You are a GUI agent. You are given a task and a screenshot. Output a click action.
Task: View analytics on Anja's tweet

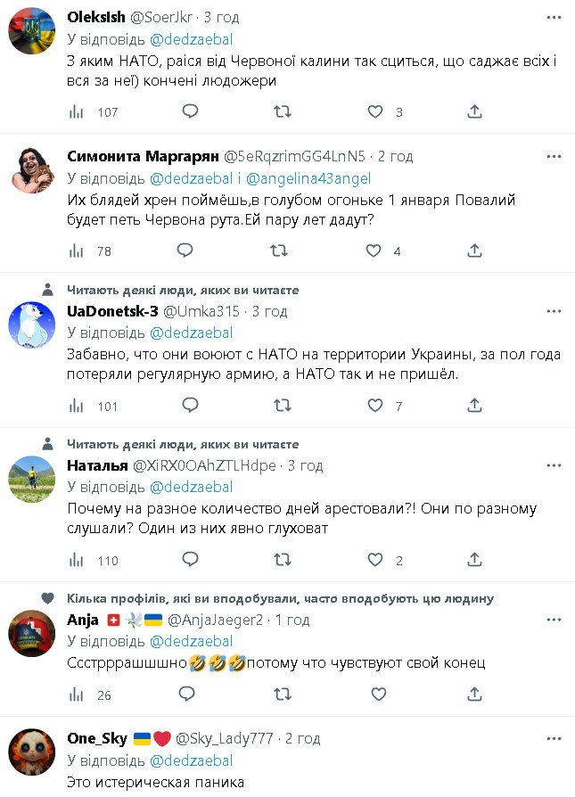77,694
